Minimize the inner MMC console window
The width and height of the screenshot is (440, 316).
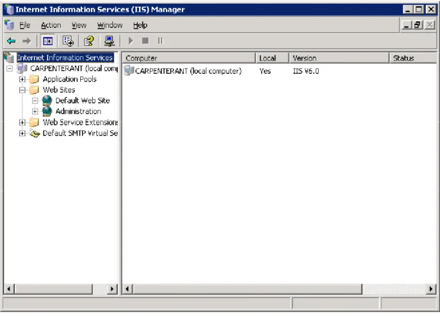pos(407,25)
